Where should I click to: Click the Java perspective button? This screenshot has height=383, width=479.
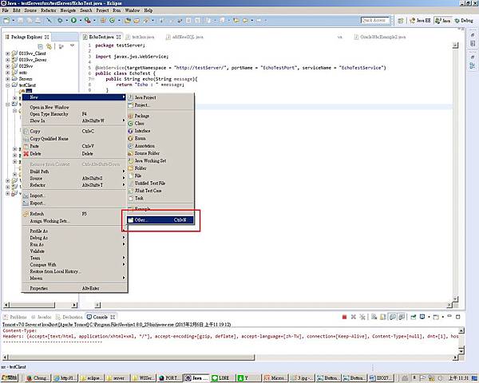443,21
